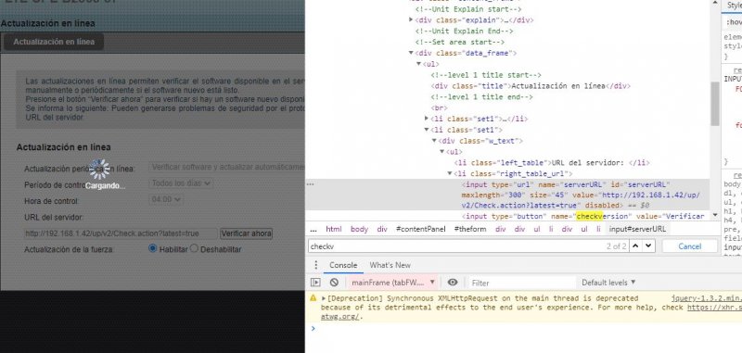Click the yellow deprecation warning icon
This screenshot has height=353, width=742.
point(313,298)
